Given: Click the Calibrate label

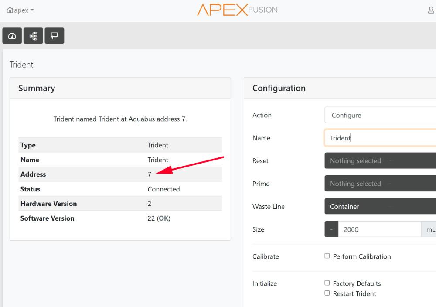Looking at the screenshot, I should (266, 256).
